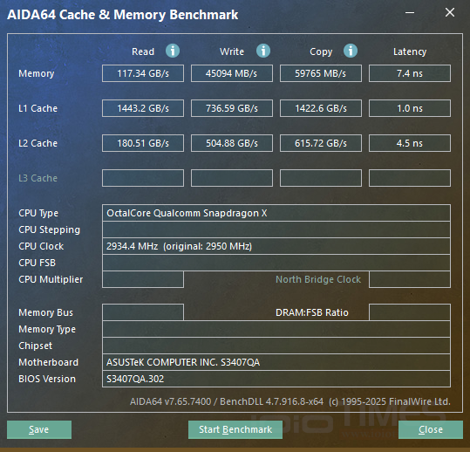Viewport: 470px width, 452px height.
Task: Click the Start Benchmark button
Action: click(x=235, y=429)
